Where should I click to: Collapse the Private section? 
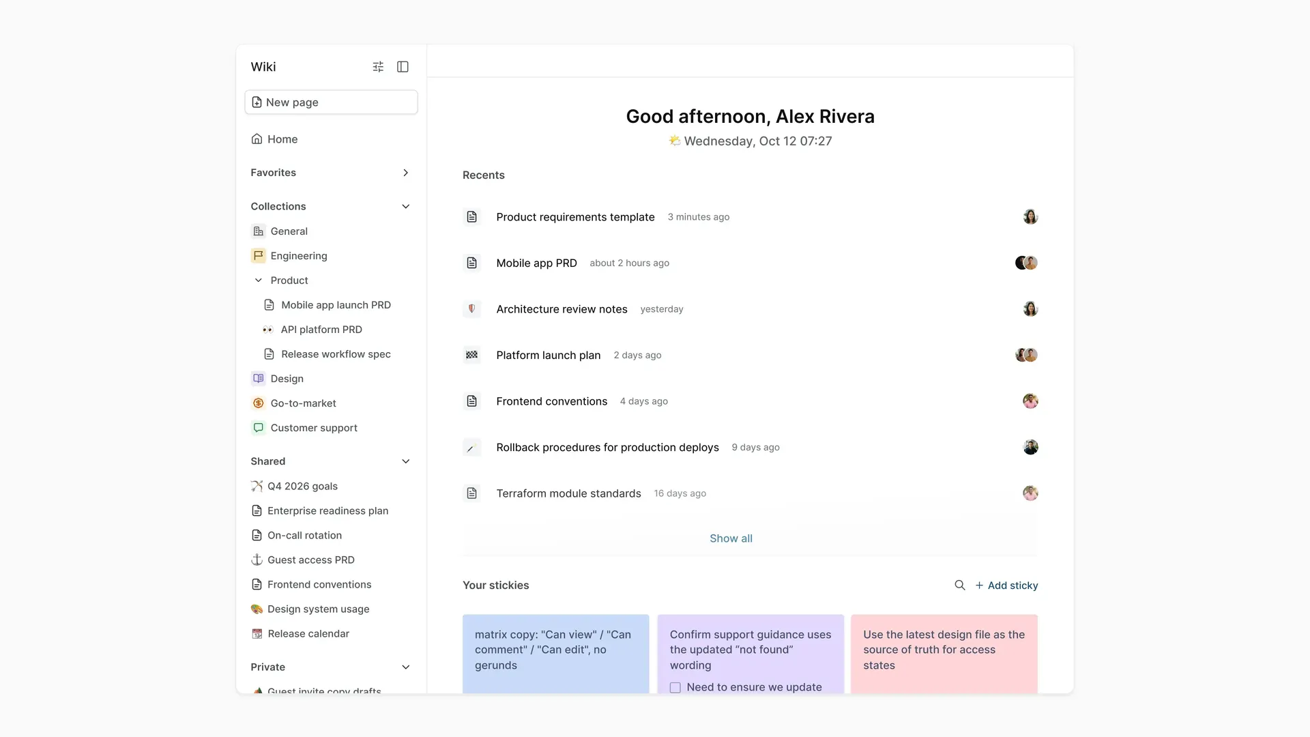pos(405,667)
